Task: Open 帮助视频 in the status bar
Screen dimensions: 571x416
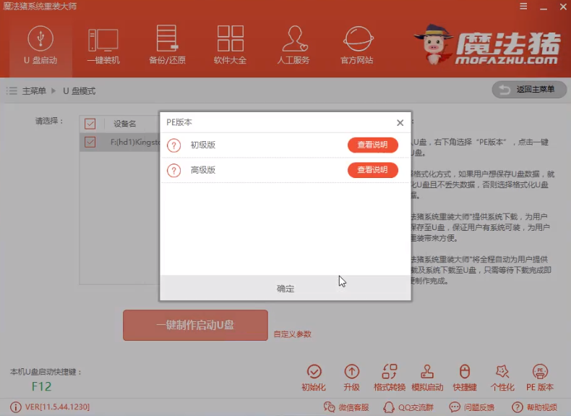Action: pyautogui.click(x=535, y=407)
